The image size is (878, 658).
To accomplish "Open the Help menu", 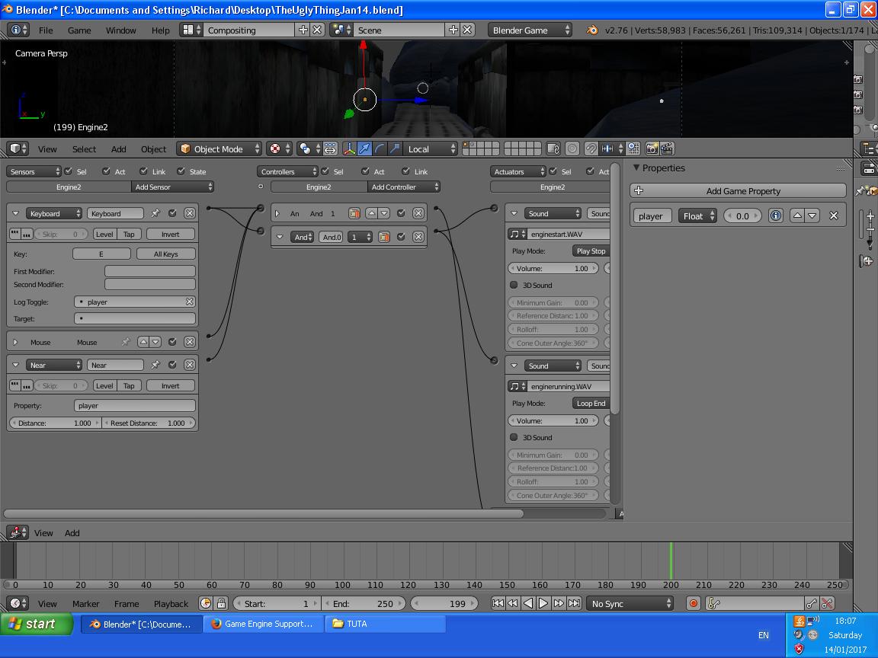I will pos(161,30).
